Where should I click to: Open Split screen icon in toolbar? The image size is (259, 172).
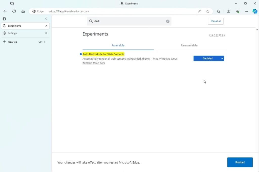[228, 11]
